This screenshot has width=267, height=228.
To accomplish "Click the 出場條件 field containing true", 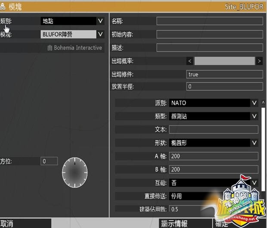I will pos(224,74).
